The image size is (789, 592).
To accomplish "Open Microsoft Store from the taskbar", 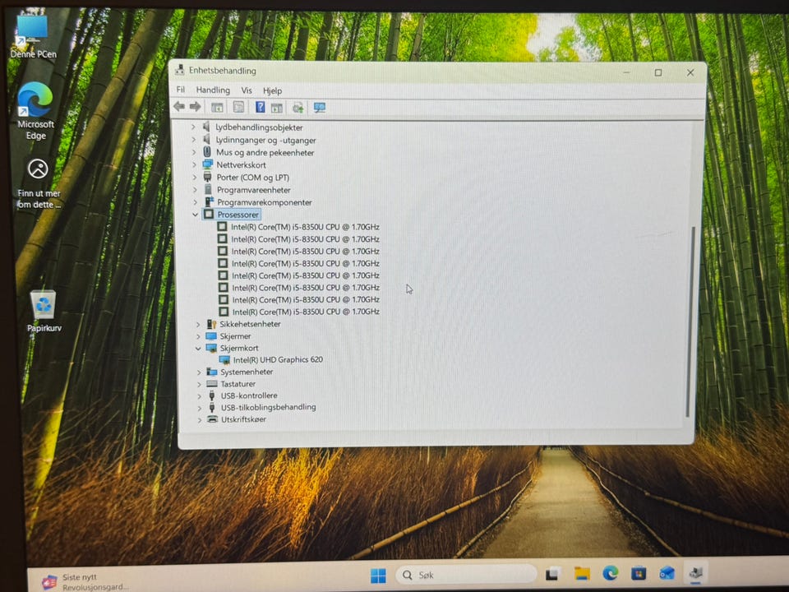I will pyautogui.click(x=638, y=573).
